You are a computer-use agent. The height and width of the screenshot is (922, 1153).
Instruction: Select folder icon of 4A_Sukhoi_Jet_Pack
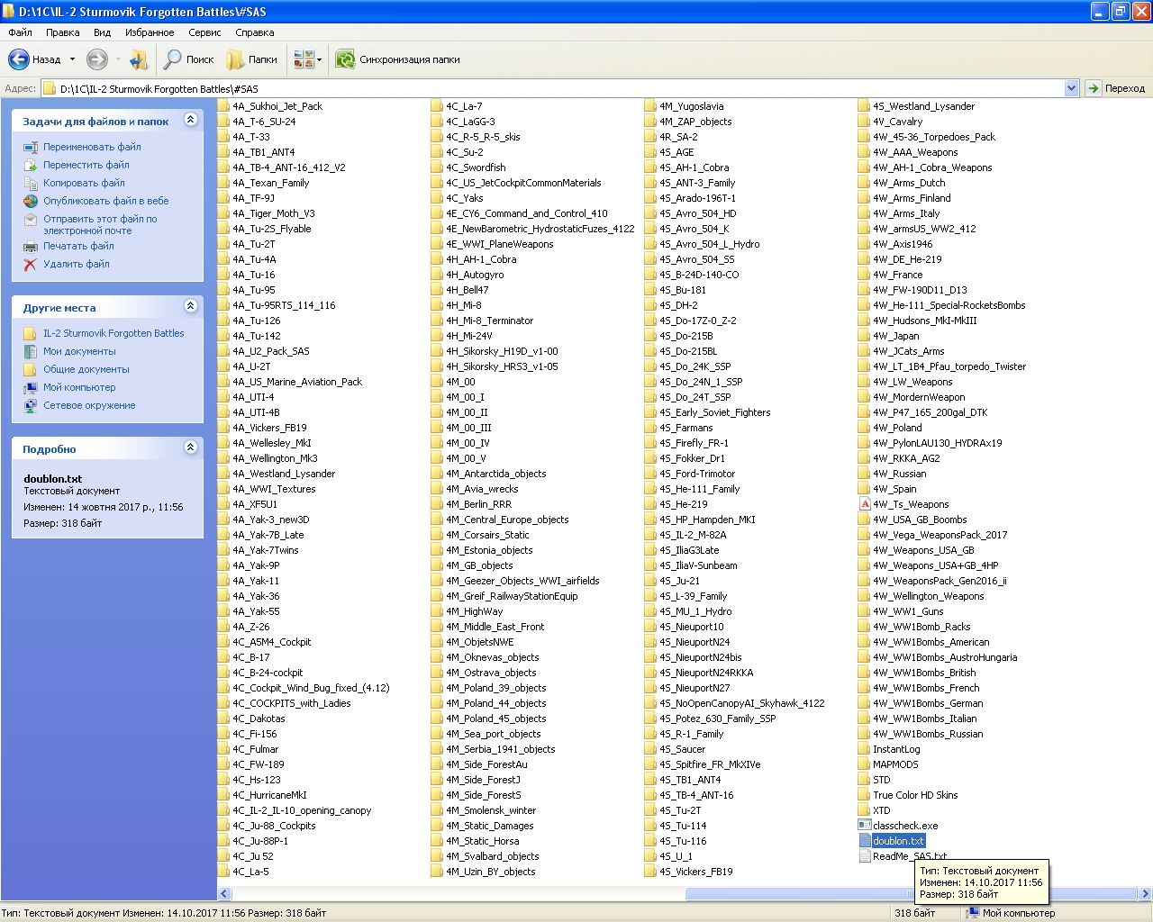(224, 106)
